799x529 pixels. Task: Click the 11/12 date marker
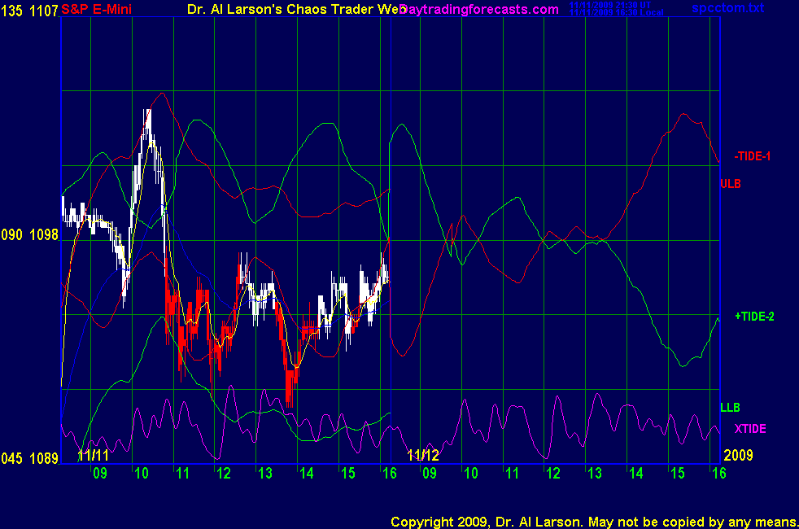pos(422,455)
